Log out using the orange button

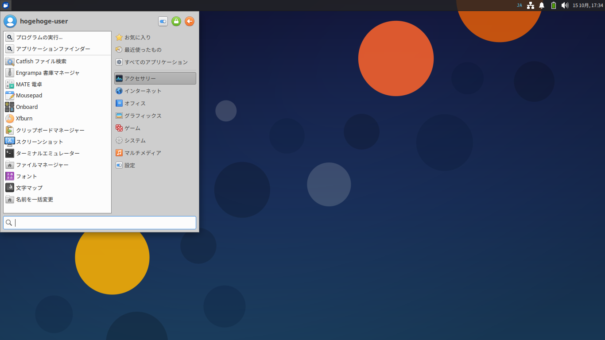click(x=189, y=21)
